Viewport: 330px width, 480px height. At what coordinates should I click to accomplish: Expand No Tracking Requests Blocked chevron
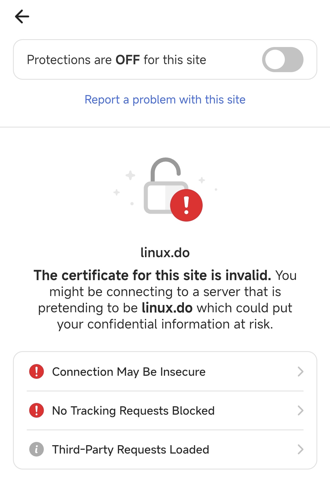click(300, 411)
